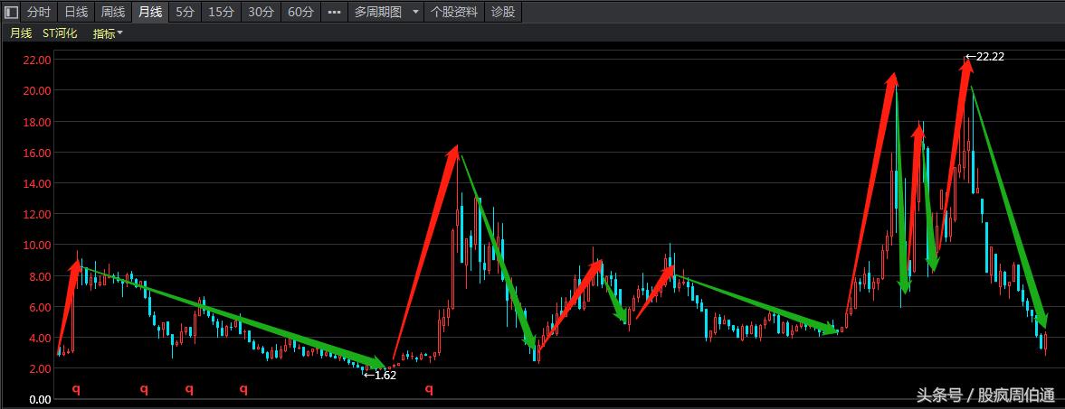
Task: Select the 月线 monthly chart tab
Action: pyautogui.click(x=150, y=12)
